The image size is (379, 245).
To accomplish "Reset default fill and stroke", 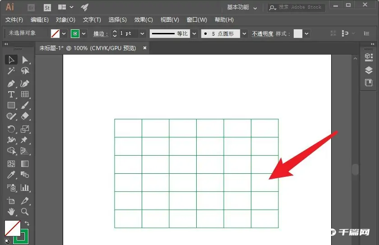I will coord(7,241).
